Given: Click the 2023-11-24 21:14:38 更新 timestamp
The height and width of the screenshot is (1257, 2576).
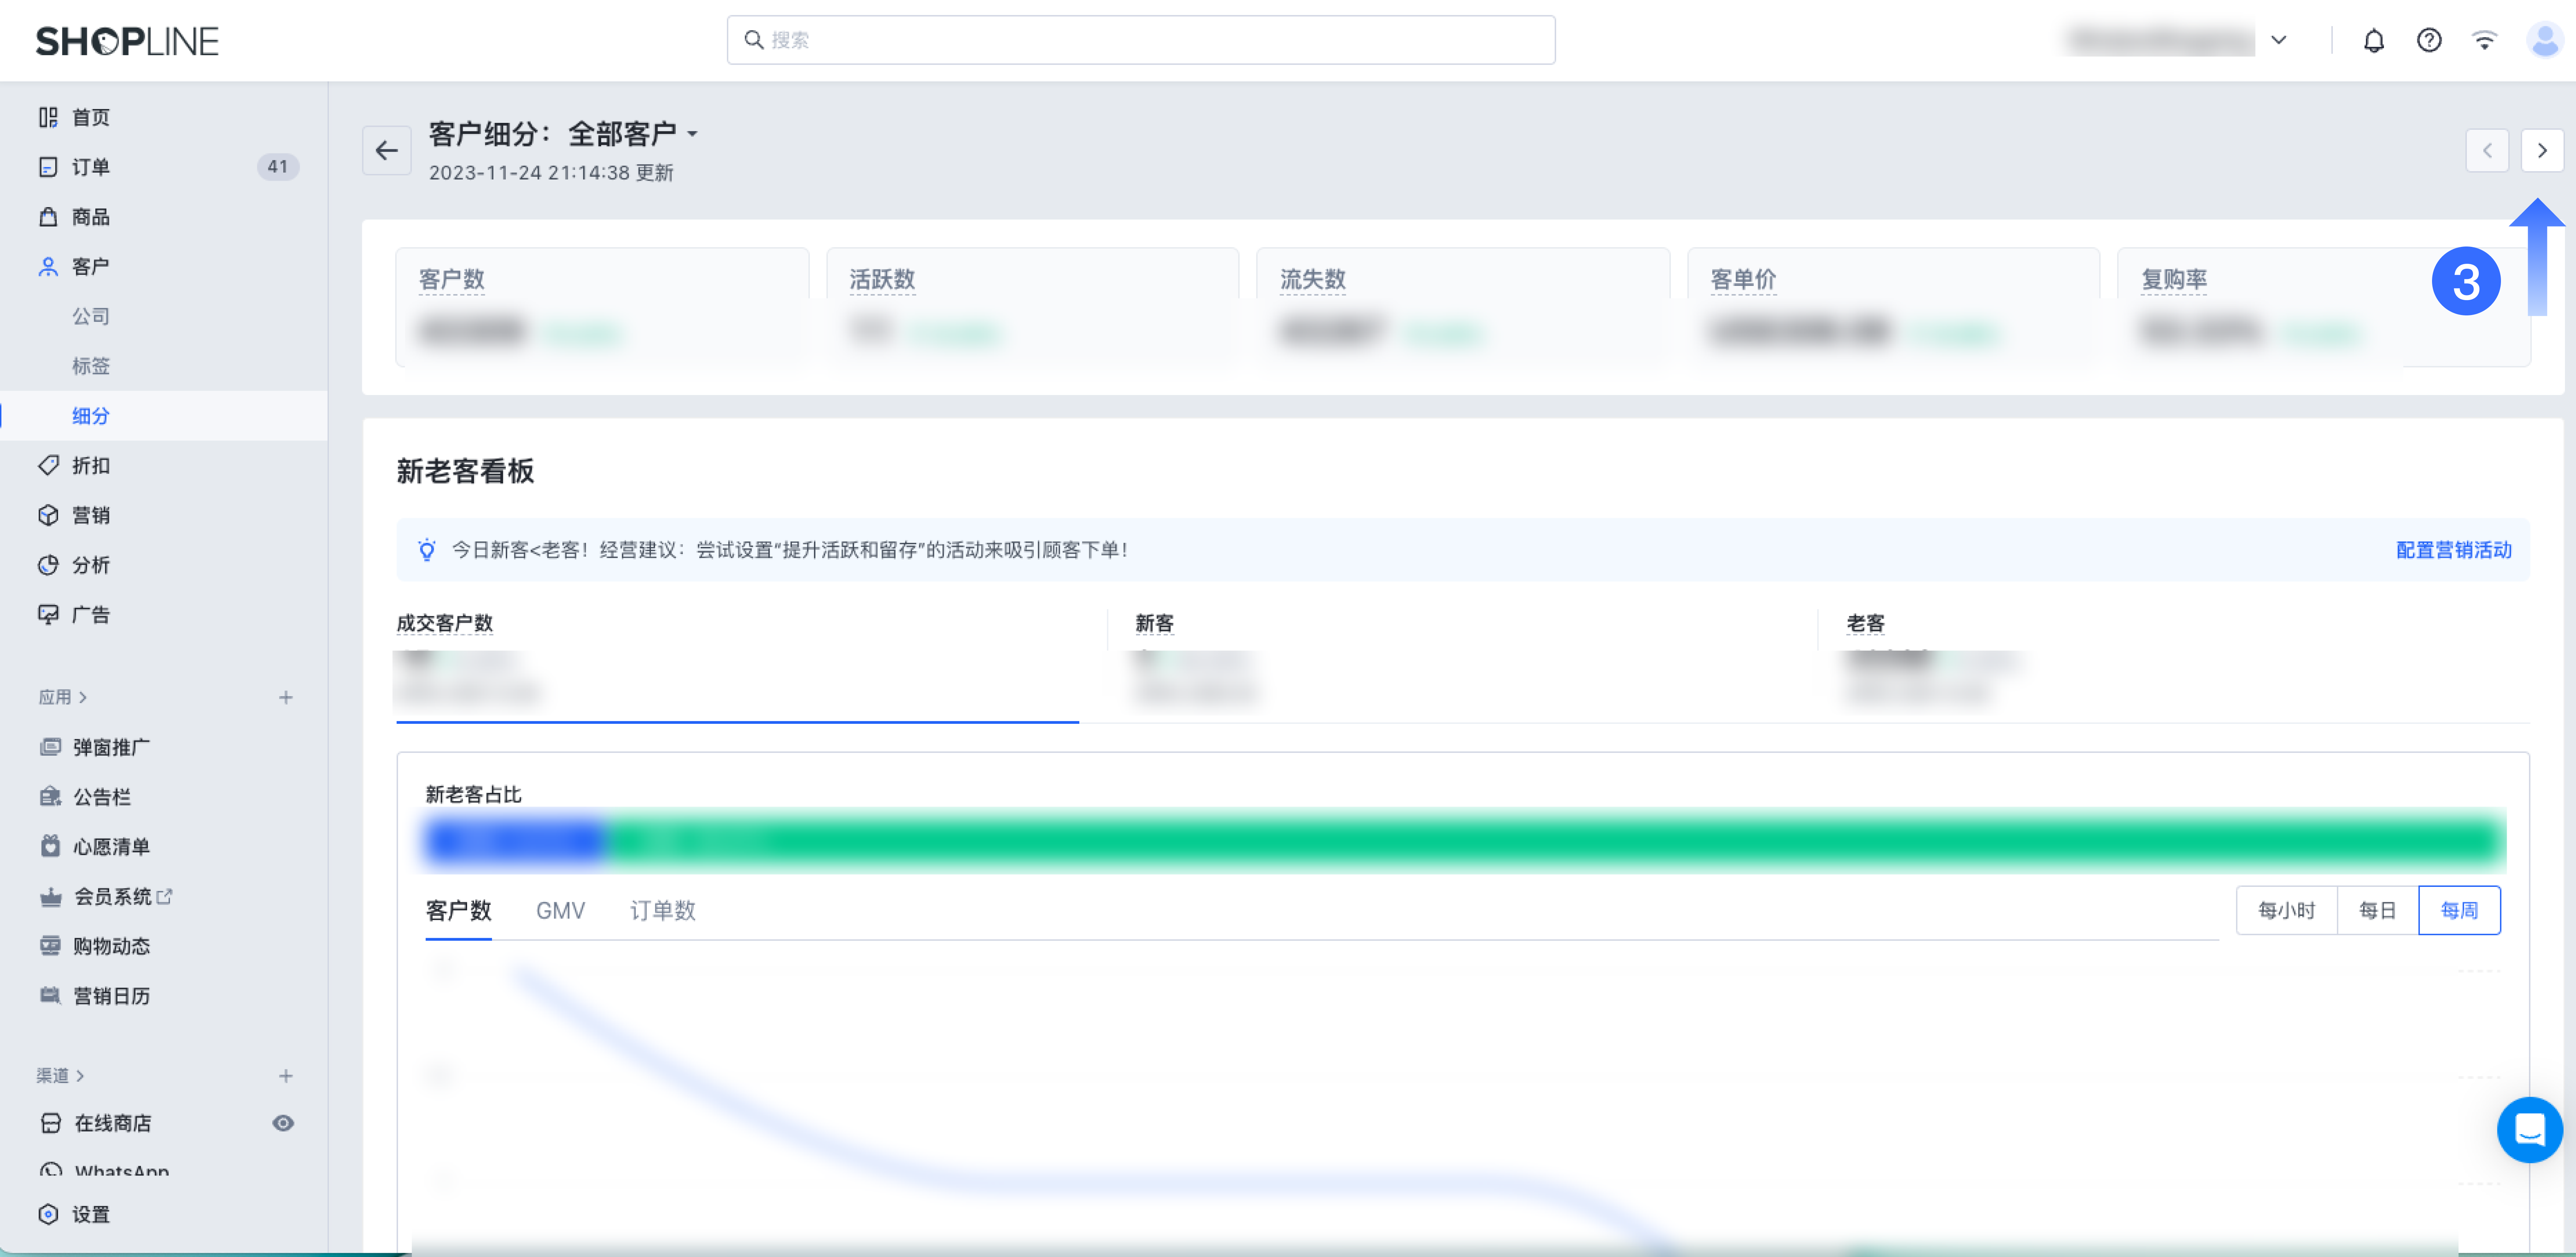Looking at the screenshot, I should click(551, 173).
